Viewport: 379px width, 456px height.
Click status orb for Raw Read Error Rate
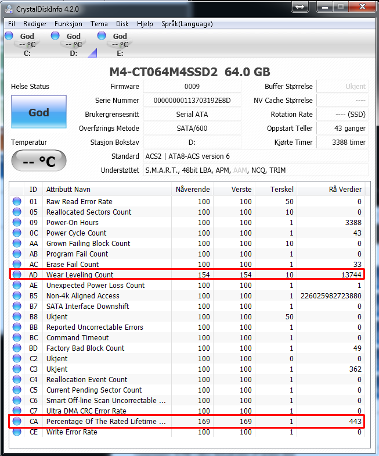pos(17,201)
